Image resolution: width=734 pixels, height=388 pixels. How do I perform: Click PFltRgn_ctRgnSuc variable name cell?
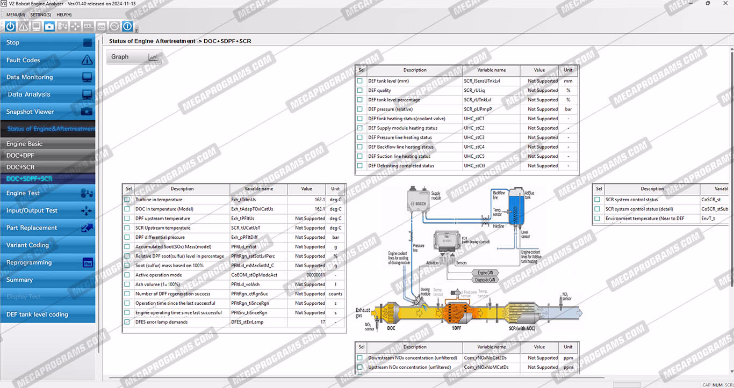click(x=258, y=294)
